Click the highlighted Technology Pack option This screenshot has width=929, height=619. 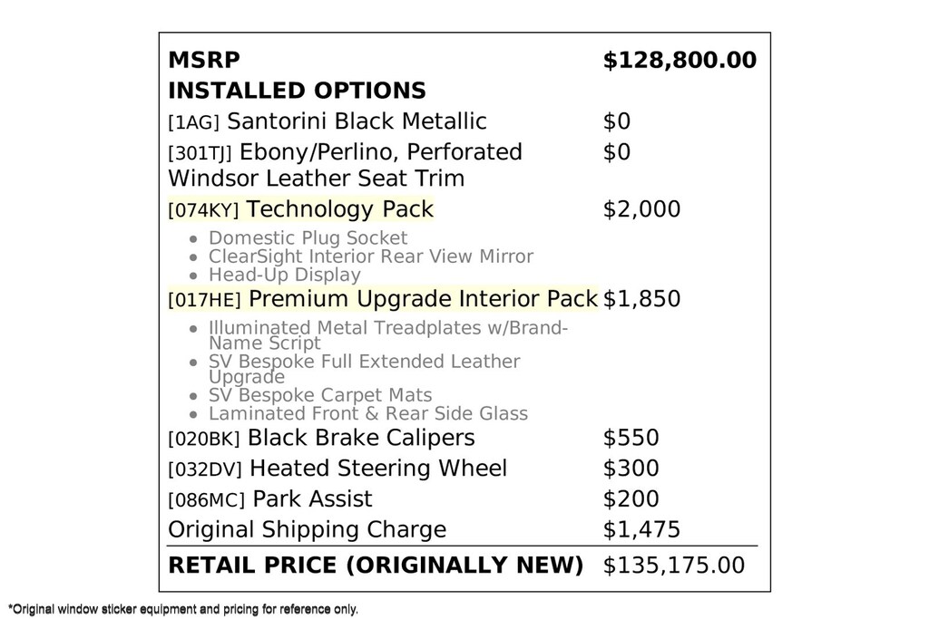301,208
